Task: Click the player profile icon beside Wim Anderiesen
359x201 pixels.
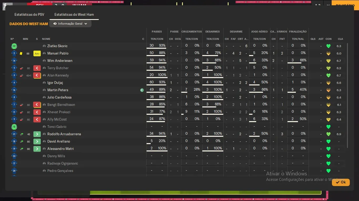Action: (44, 61)
